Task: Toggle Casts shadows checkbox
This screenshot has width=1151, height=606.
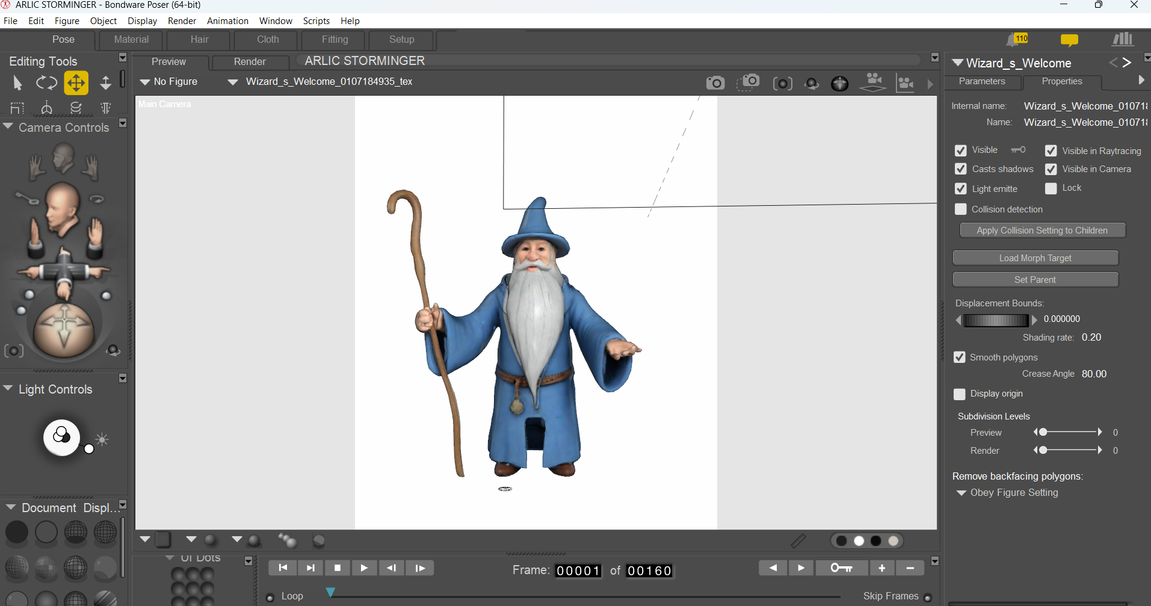Action: 961,169
